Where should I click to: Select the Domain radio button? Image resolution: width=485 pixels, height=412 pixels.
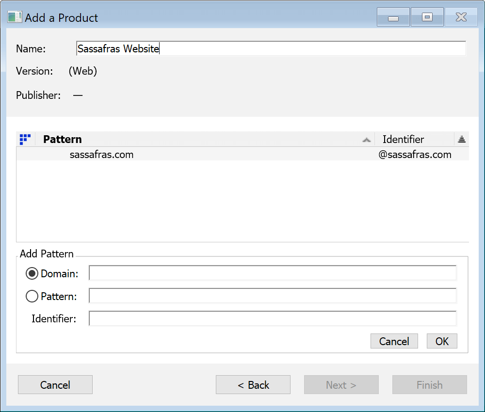[x=32, y=273]
